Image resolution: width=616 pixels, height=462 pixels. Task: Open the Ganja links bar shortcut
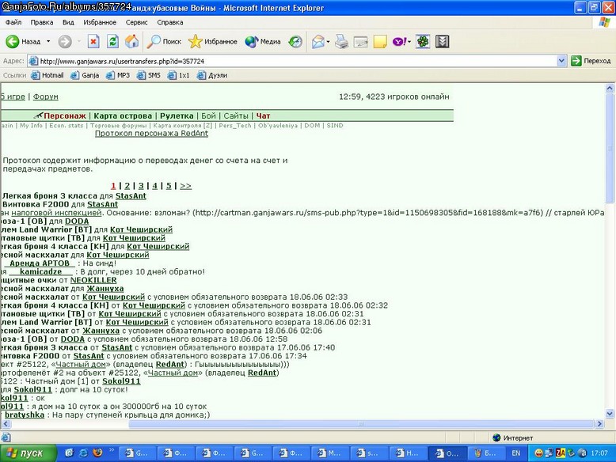click(x=85, y=75)
